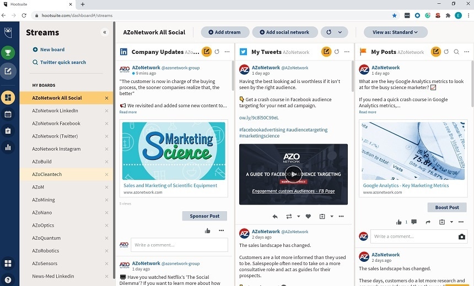Open My Posts stream options menu
474x286 pixels.
(x=466, y=52)
